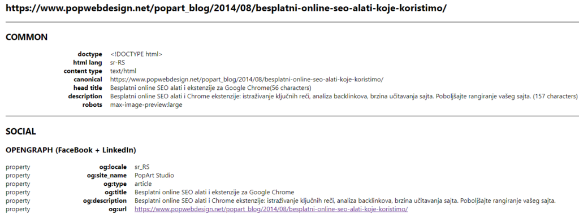Click the canonical label

88,79
